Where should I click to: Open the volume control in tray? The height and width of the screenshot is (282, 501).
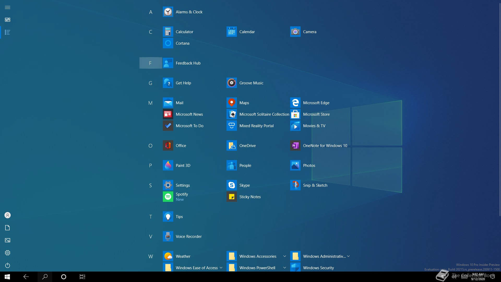[454, 277]
